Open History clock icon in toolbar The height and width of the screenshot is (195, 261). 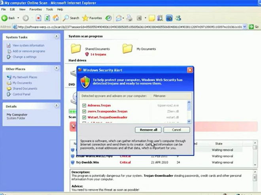click(x=108, y=18)
